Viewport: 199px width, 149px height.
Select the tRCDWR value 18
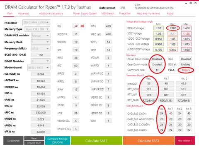(x=76, y=34)
